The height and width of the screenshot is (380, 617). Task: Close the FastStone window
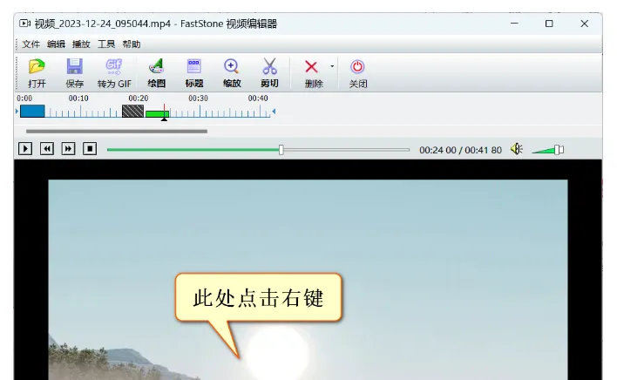pos(585,24)
